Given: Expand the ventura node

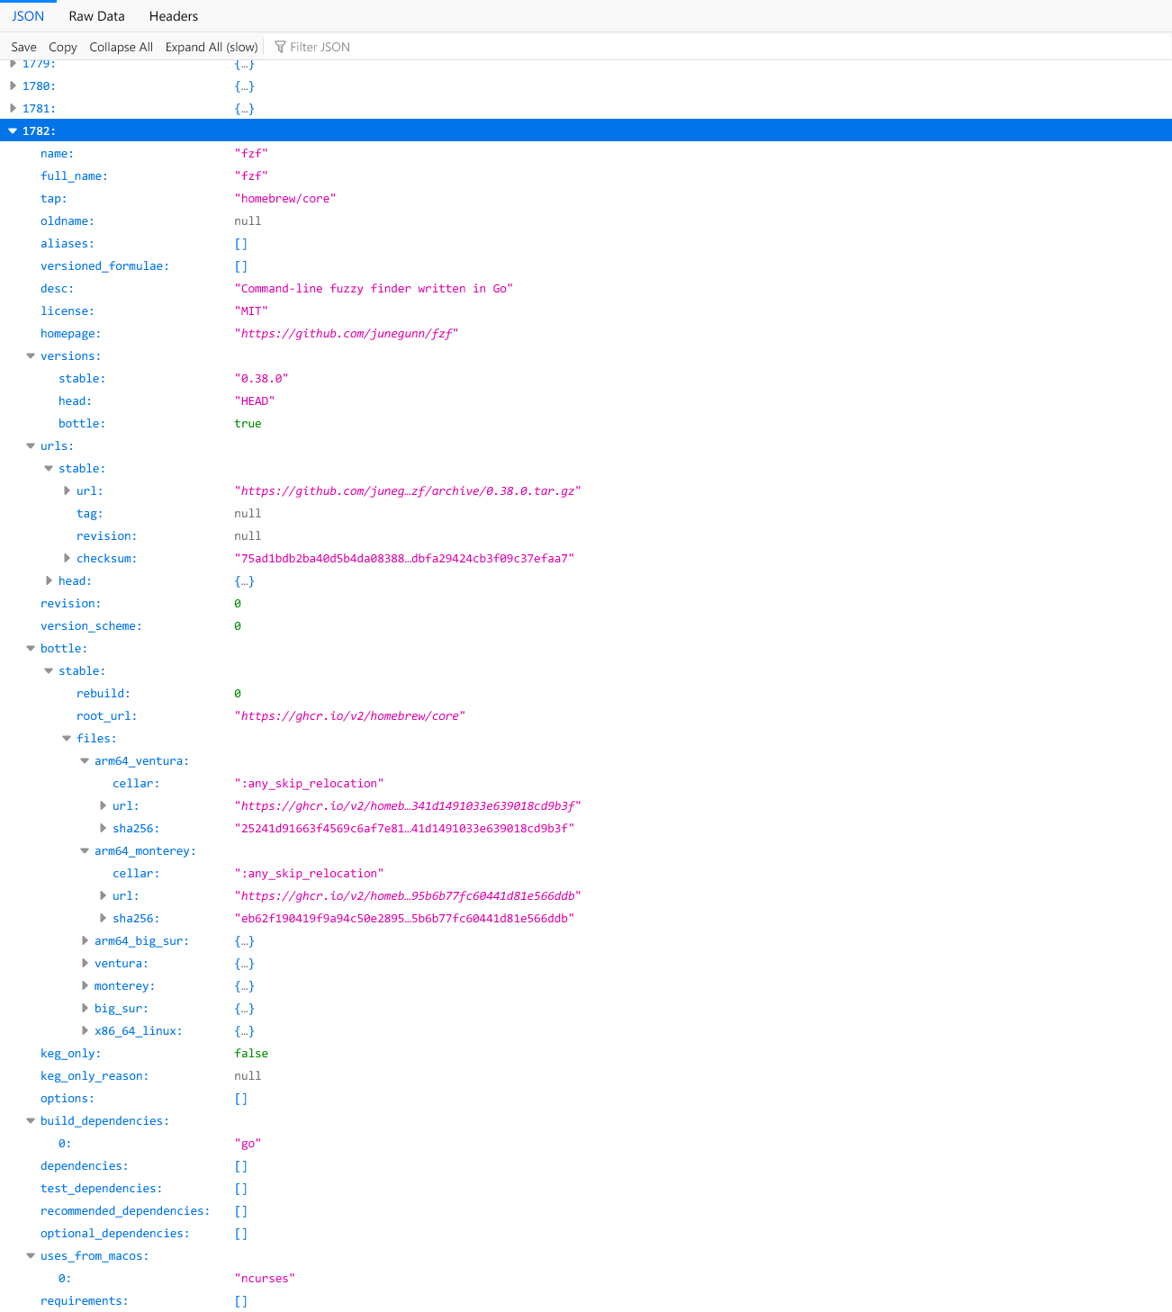Looking at the screenshot, I should 85,963.
